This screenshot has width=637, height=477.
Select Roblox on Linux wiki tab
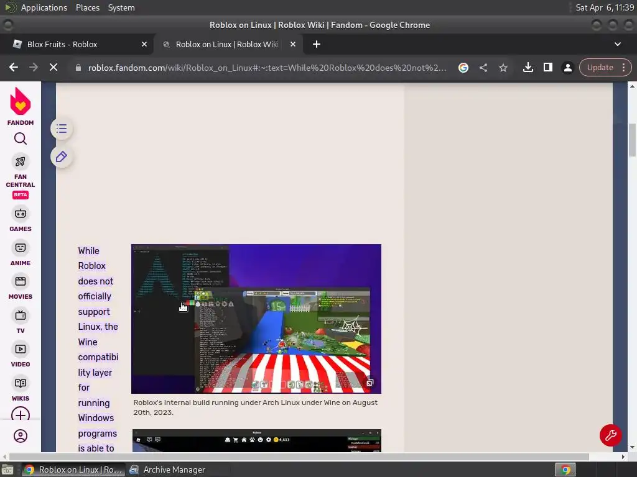[226, 44]
